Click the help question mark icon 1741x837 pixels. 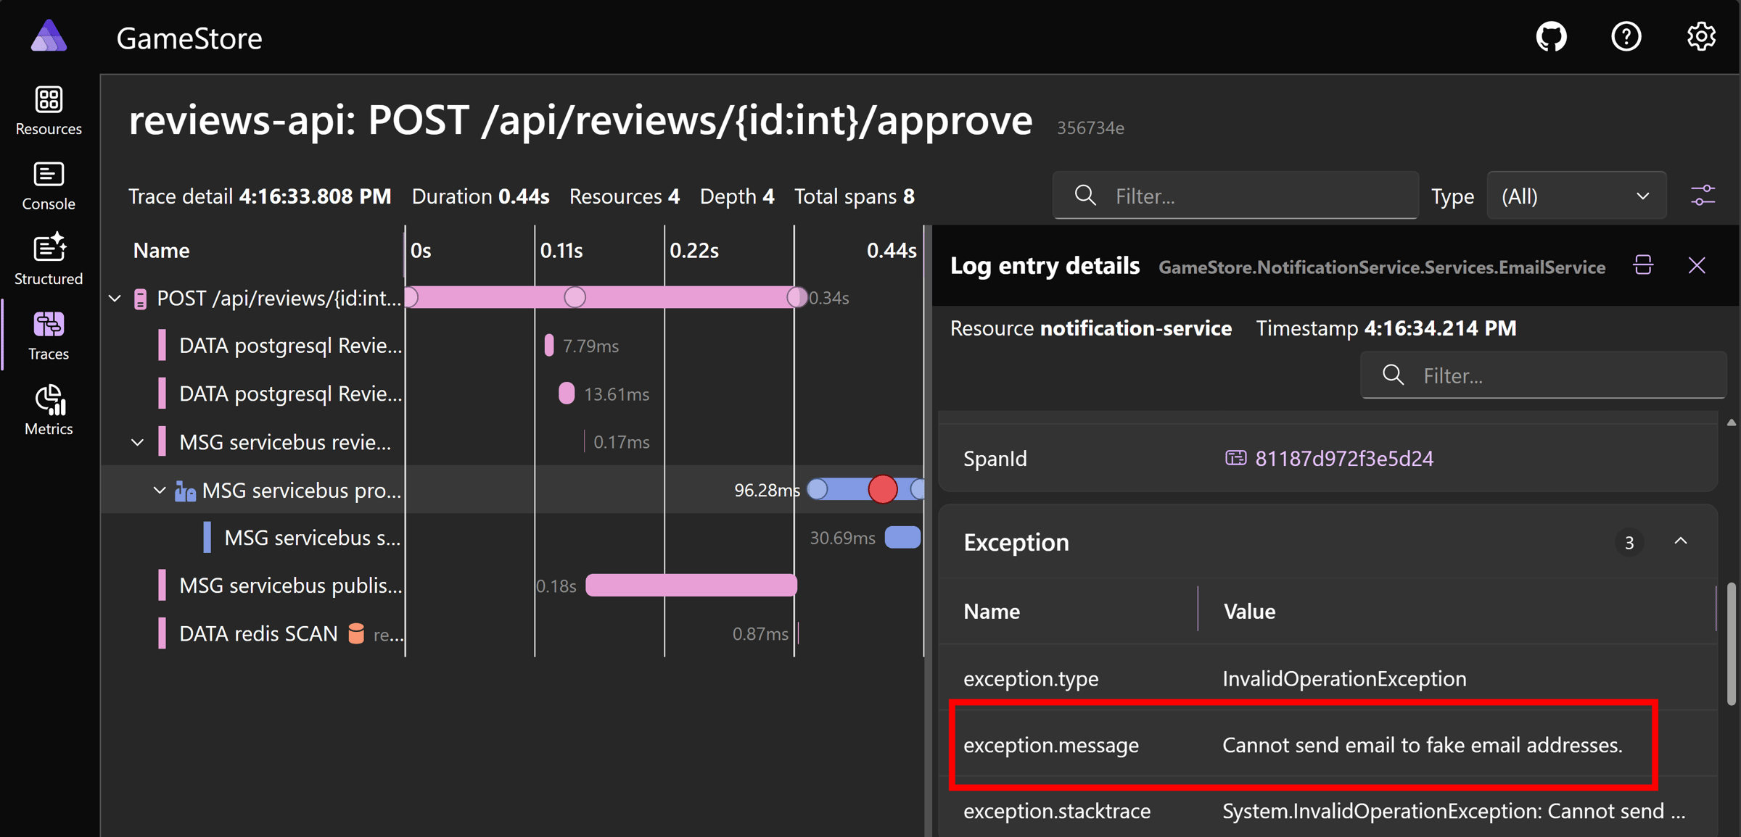pyautogui.click(x=1626, y=37)
